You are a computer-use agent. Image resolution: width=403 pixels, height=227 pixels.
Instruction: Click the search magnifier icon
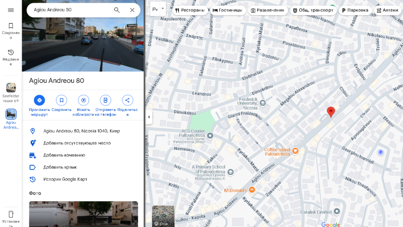coord(116,10)
